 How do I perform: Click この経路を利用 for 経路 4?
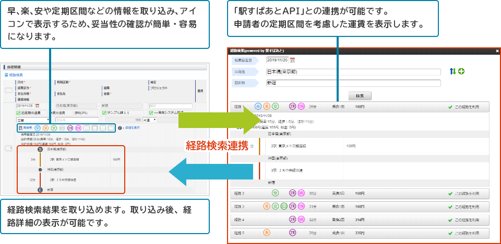coord(463,220)
